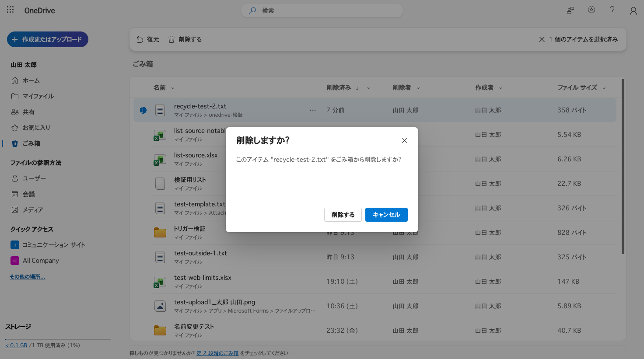Open その他の場所... link
Screen dimensions: 644x359
(x=27, y=277)
